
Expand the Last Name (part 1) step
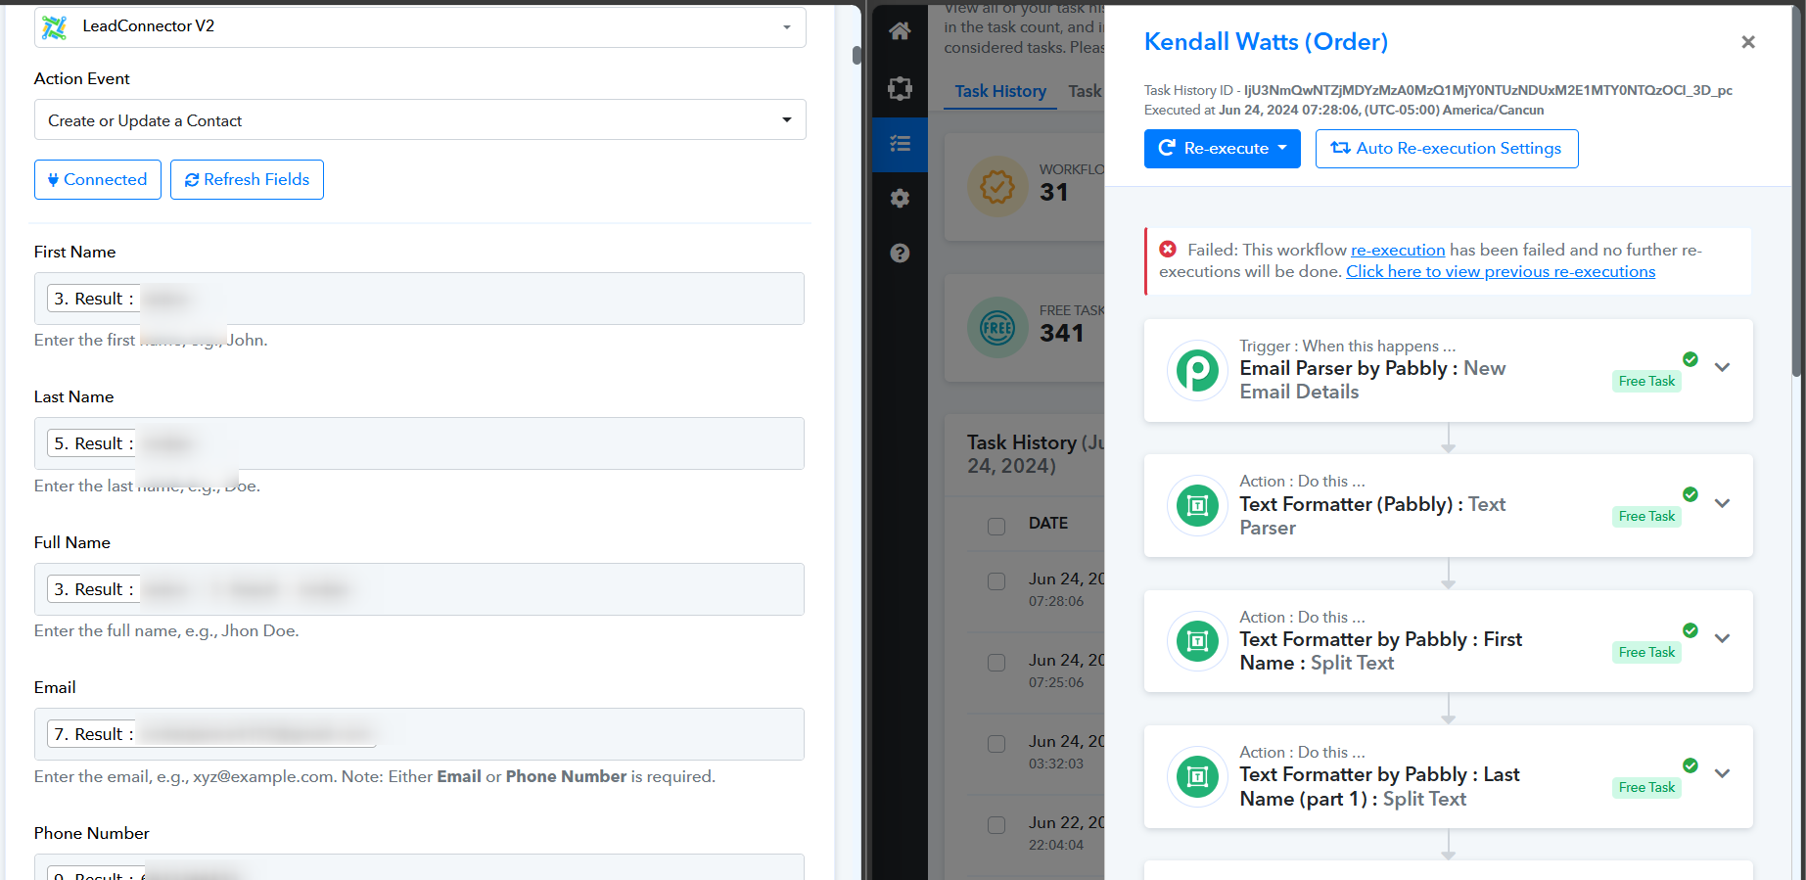[1723, 773]
